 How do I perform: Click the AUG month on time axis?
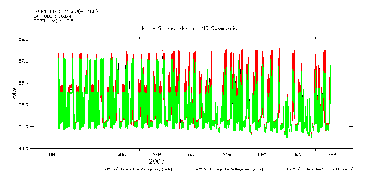pyautogui.click(x=121, y=154)
